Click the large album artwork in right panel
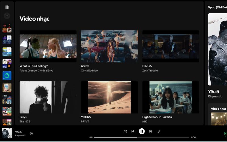Viewport: 227px width, 142px height. pos(217,49)
